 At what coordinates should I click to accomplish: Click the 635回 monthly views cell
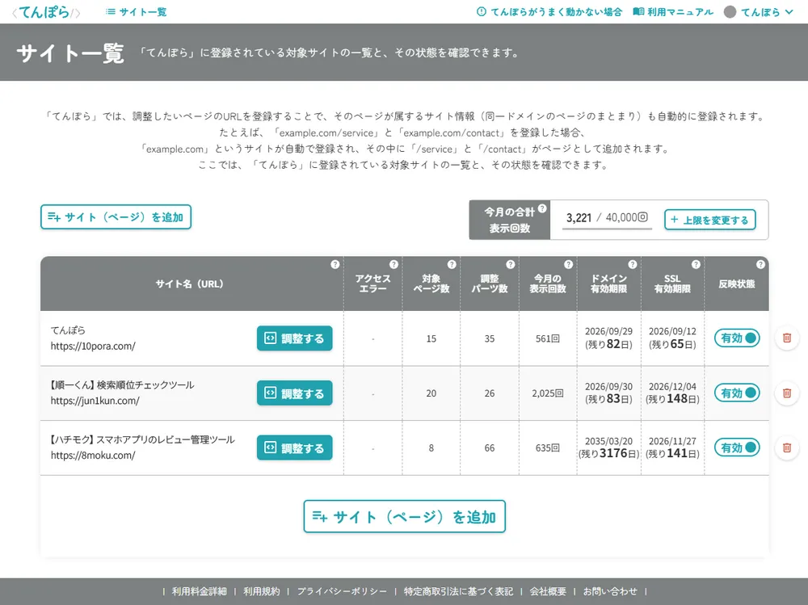click(x=548, y=447)
